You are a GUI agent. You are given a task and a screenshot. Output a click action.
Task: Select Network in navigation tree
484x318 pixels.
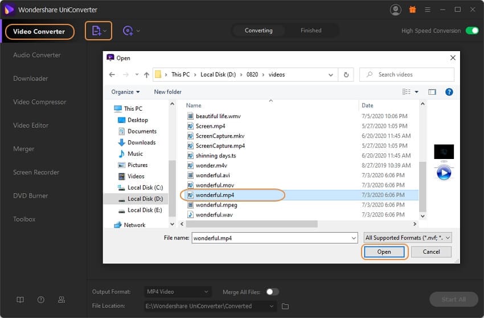pyautogui.click(x=129, y=225)
